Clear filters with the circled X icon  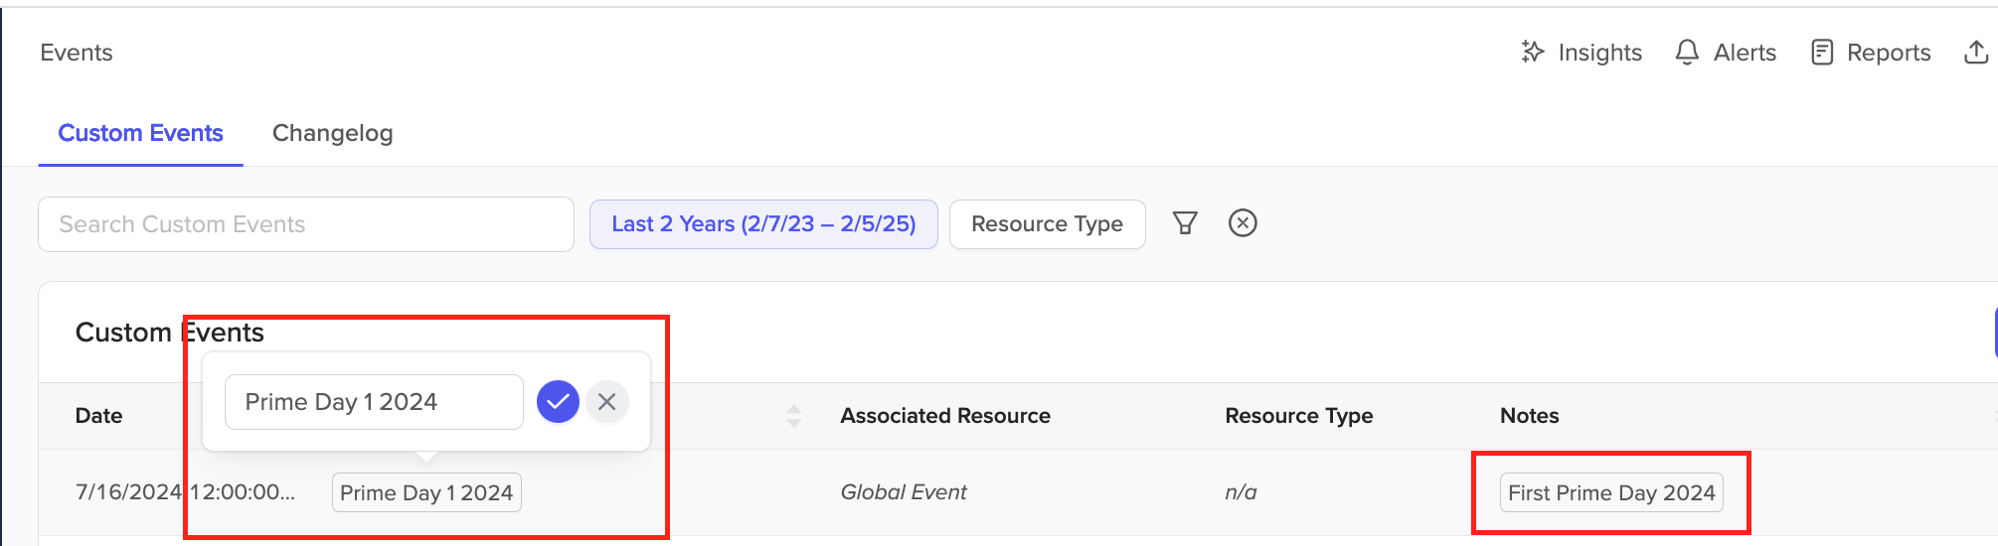1243,223
